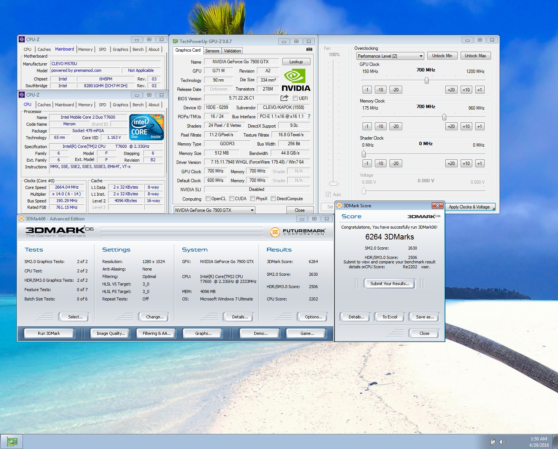Viewport: 558px width, 449px height.
Task: Click the GPU Clock slider handle
Action: coord(426,80)
